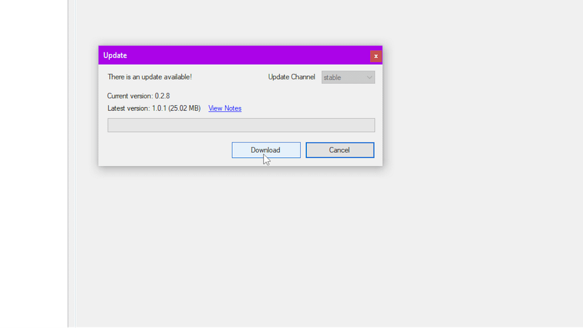Cancel the update dialog

click(x=339, y=150)
